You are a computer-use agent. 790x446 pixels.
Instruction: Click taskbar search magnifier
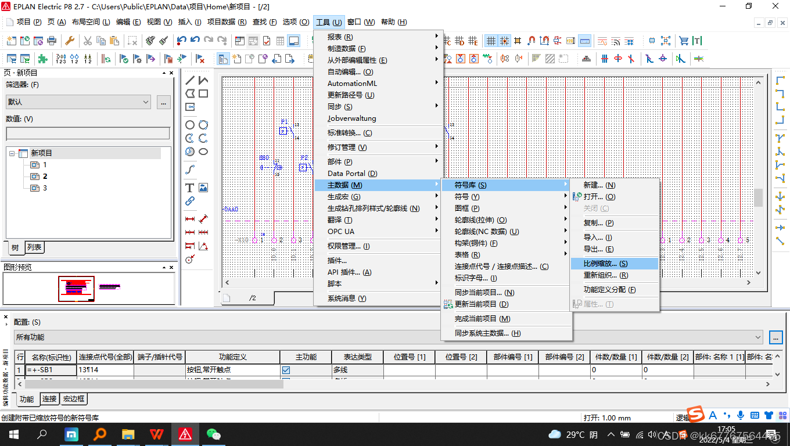click(42, 434)
